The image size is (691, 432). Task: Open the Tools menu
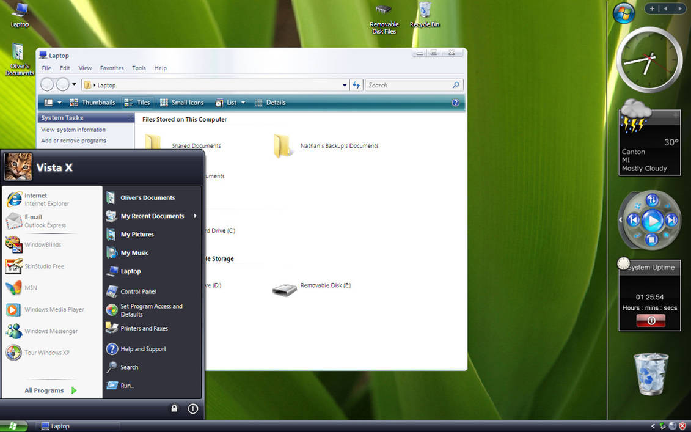click(x=139, y=68)
